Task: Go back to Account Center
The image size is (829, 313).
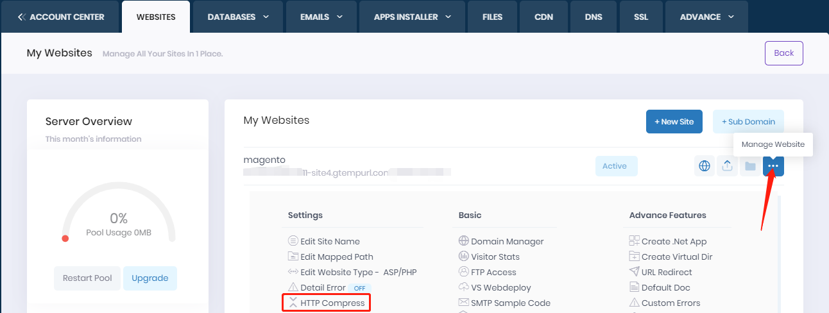Action: pos(61,17)
